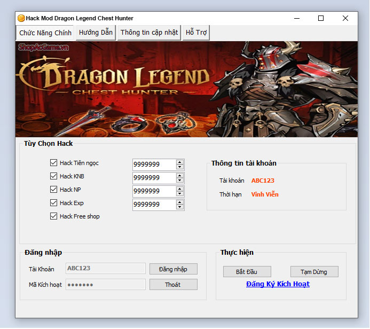The image size is (370, 329).
Task: Click the coin app icon in title bar
Action: coord(21,18)
